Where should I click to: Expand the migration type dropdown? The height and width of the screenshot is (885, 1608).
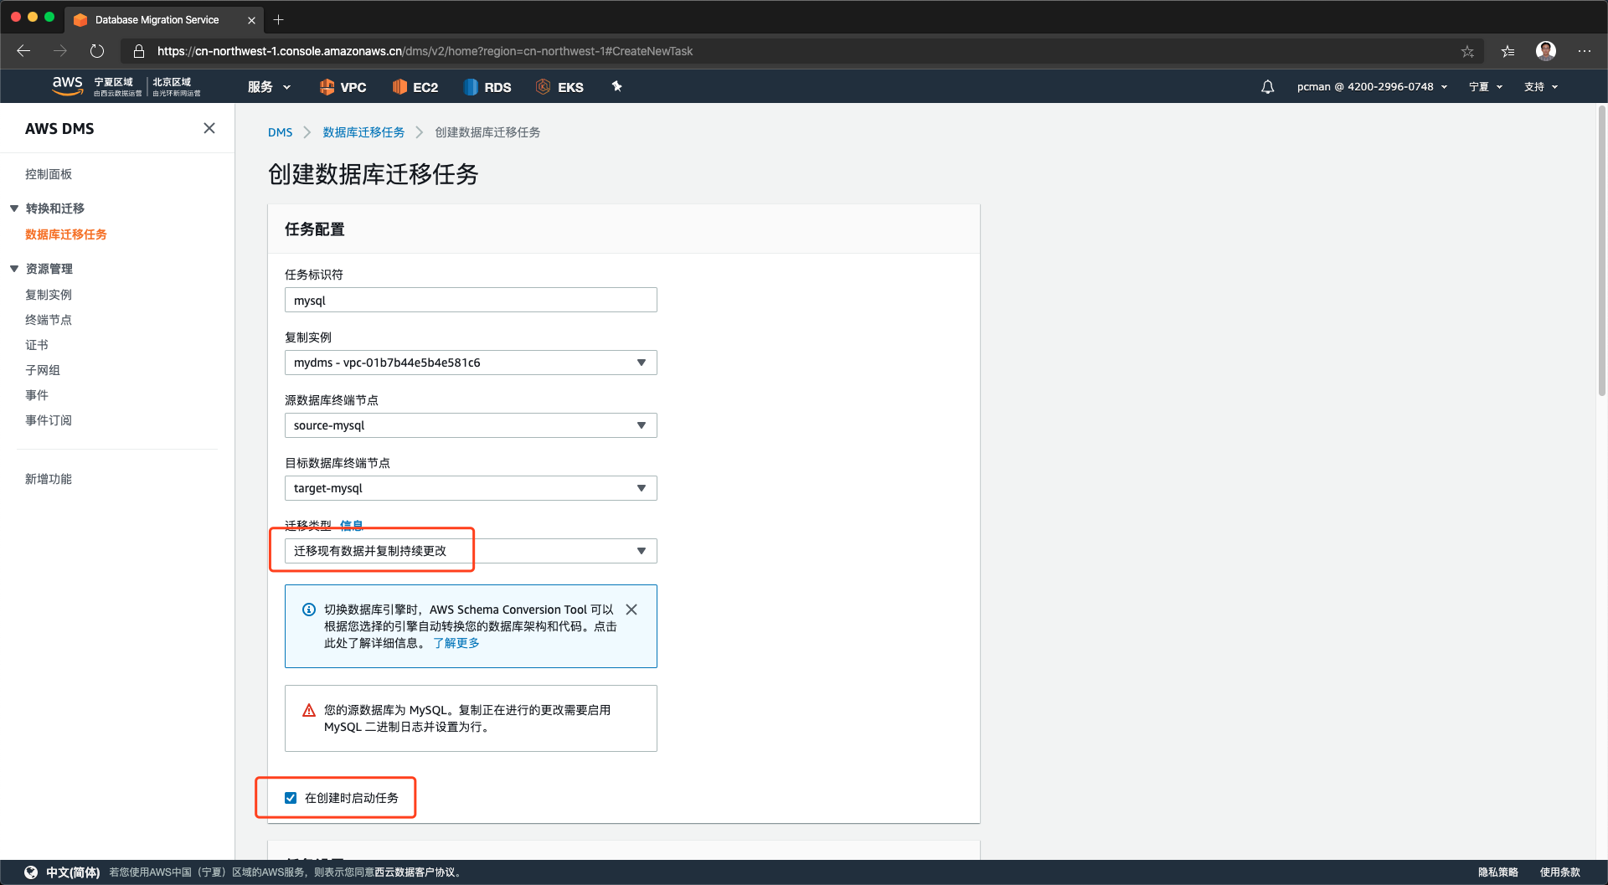click(x=471, y=551)
